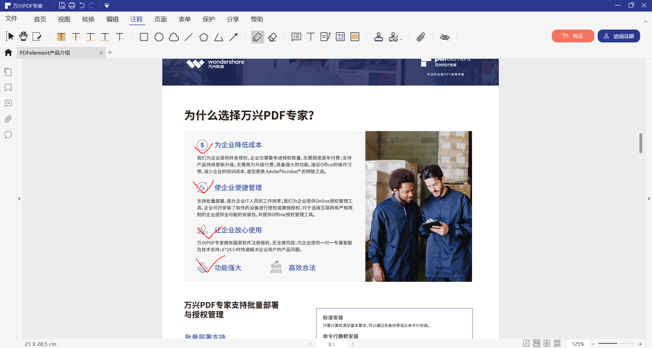Switch to the 视图 tab
The image size is (652, 348).
[64, 19]
